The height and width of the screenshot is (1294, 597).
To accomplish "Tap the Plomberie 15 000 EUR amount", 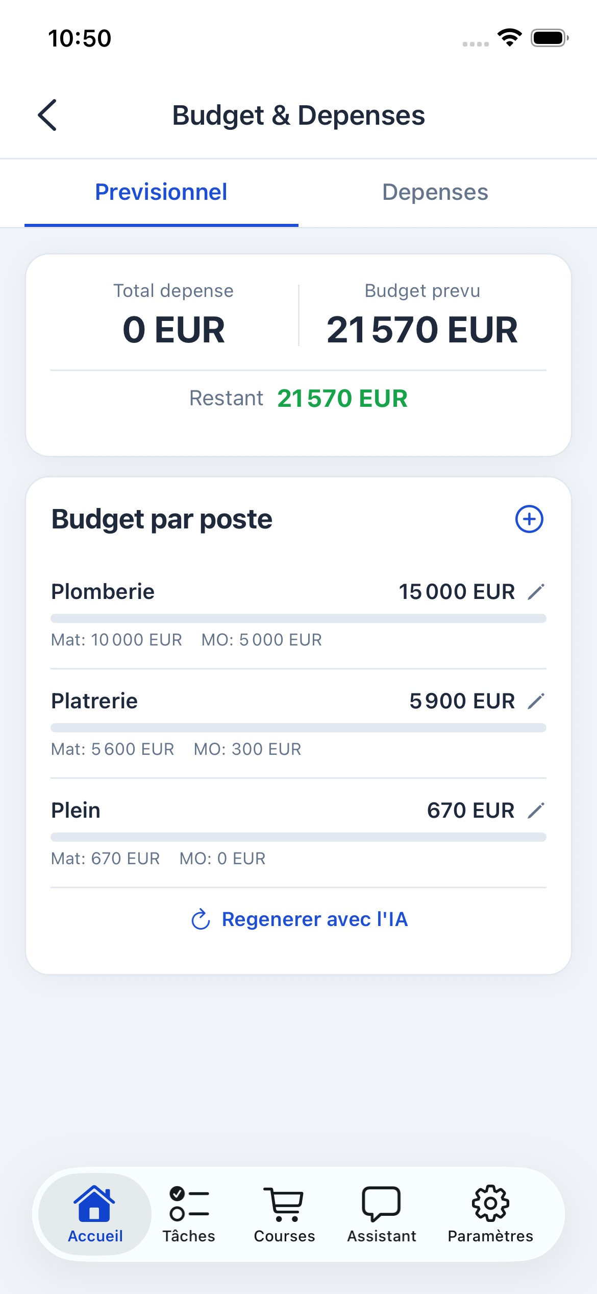I will tap(457, 592).
